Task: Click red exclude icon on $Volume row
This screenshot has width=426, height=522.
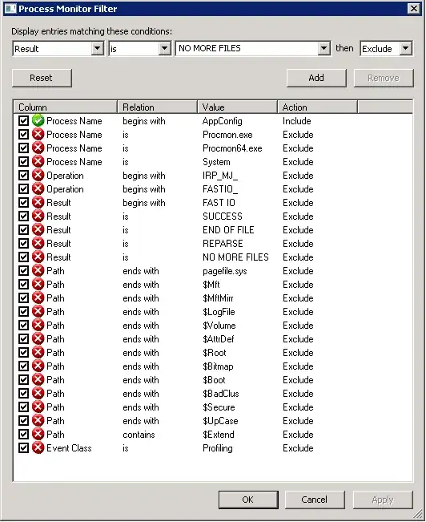Action: [38, 326]
